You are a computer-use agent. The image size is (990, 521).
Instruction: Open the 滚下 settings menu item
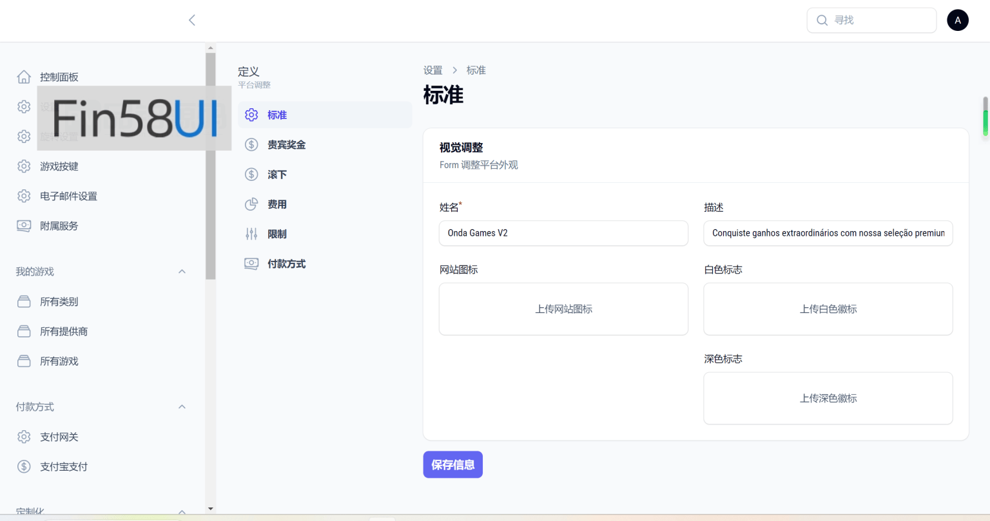(277, 175)
